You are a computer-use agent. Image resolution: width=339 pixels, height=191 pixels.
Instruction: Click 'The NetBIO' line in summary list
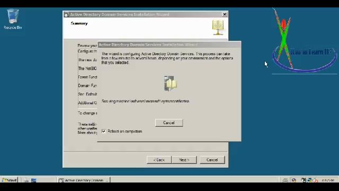click(87, 68)
